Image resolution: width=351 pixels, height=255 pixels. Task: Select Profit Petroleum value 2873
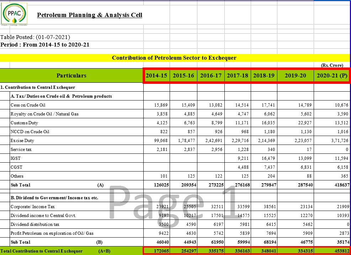pos(344,233)
